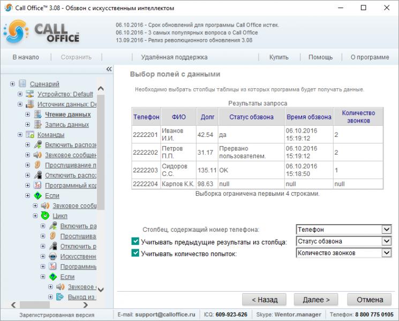Open the Количество звонков column dropdown
This screenshot has height=321, width=399.
pos(343,253)
